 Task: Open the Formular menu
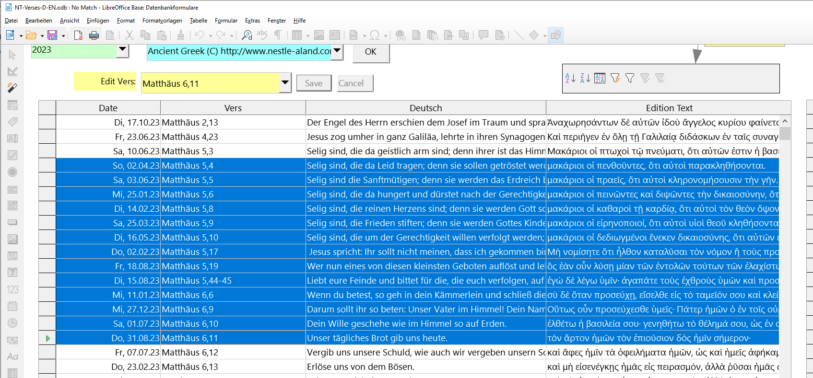tap(226, 21)
